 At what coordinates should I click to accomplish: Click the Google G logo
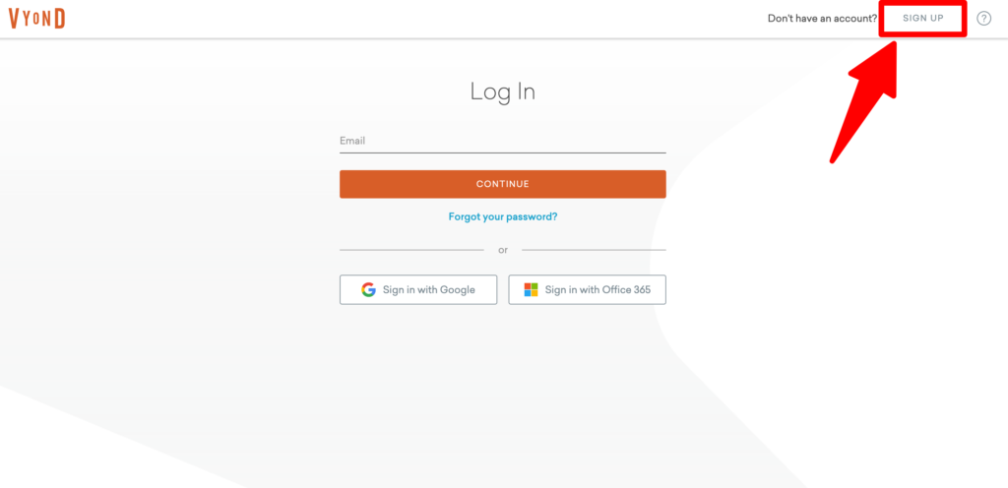coord(368,289)
